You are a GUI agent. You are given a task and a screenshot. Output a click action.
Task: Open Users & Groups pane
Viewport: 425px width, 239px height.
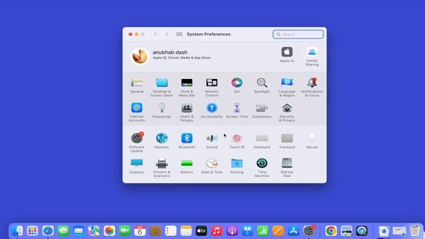(x=187, y=112)
